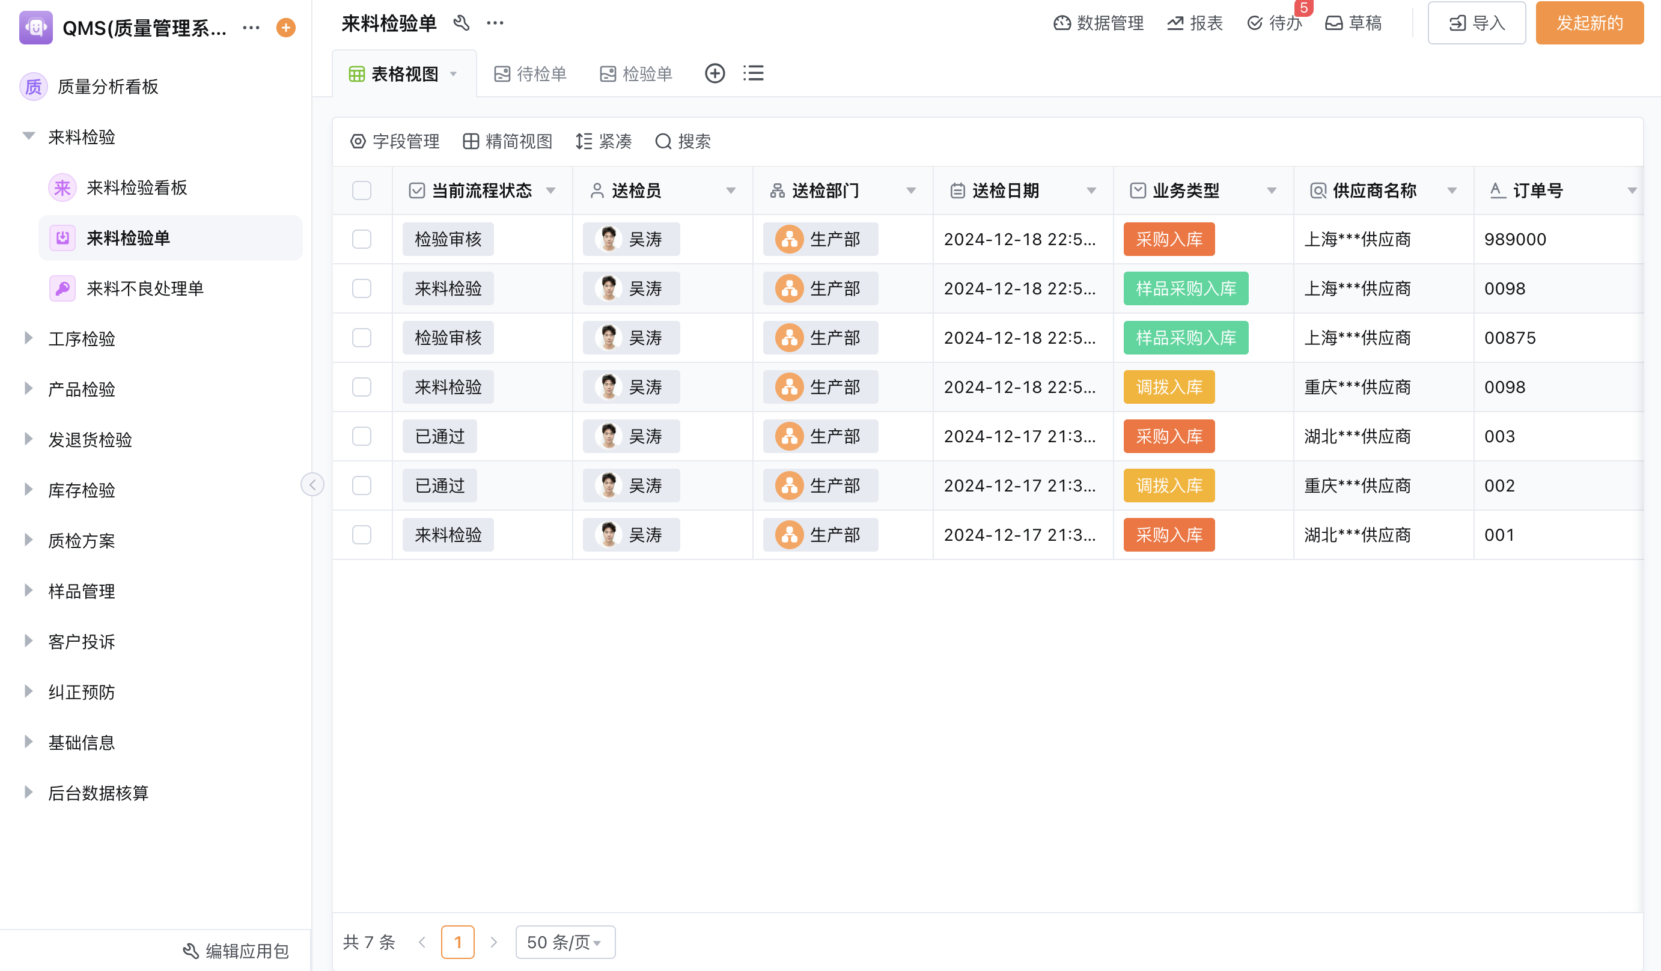Image resolution: width=1661 pixels, height=971 pixels.
Task: Click the orange plus icon next to QMS
Action: coord(285,28)
